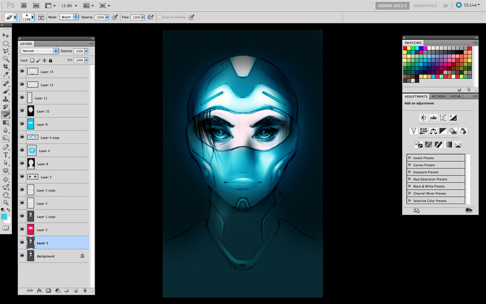Add a Curves adjustment icon
The height and width of the screenshot is (304, 486).
tap(443, 117)
